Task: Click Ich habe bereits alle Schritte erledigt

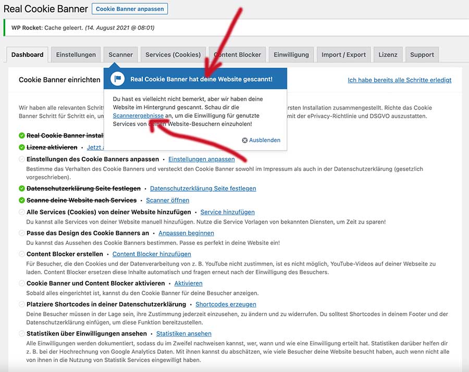Action: click(399, 80)
